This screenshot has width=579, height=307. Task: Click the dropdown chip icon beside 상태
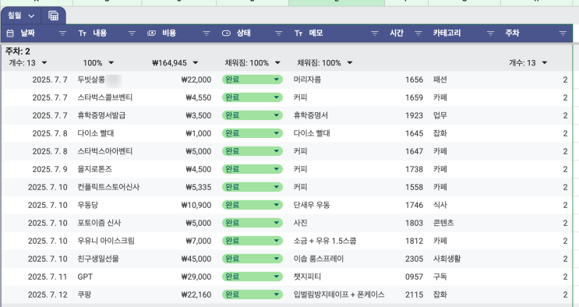tap(226, 34)
